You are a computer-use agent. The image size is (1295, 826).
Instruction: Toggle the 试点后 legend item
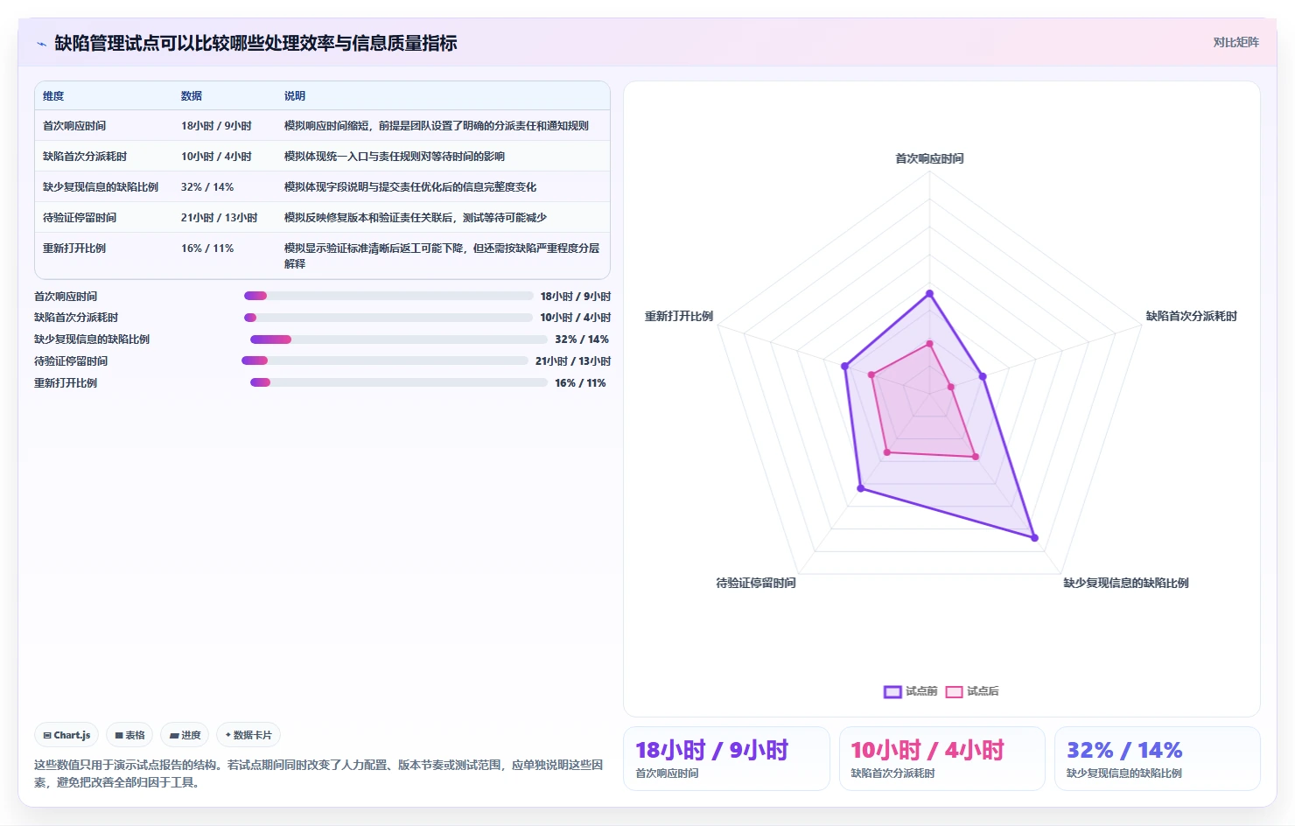pos(972,691)
